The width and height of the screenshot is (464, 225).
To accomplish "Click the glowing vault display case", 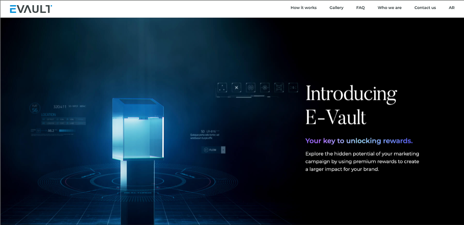I will 137,131.
